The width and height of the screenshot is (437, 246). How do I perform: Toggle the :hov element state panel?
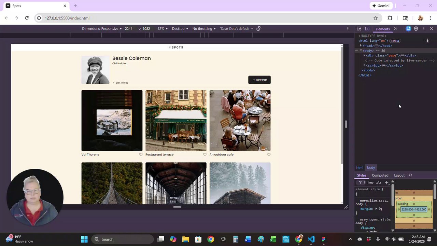click(x=371, y=183)
